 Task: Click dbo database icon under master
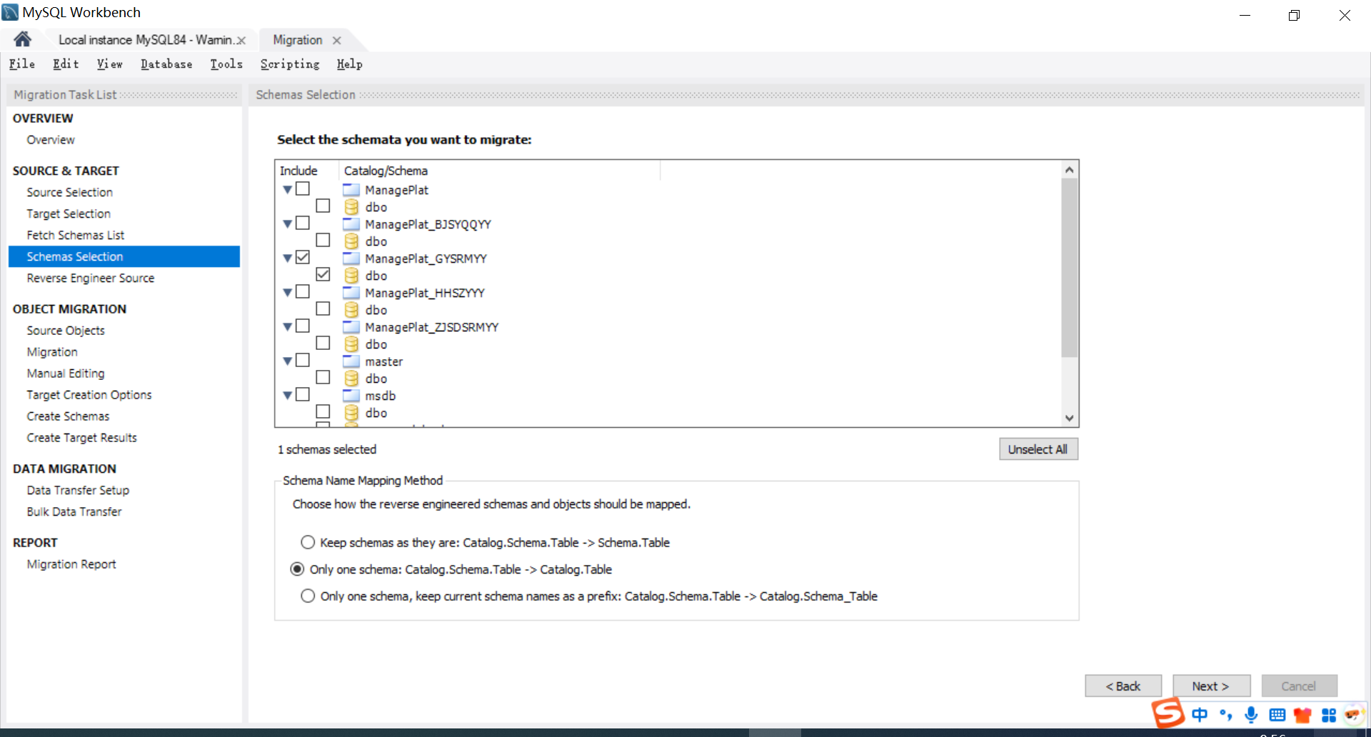coord(351,378)
